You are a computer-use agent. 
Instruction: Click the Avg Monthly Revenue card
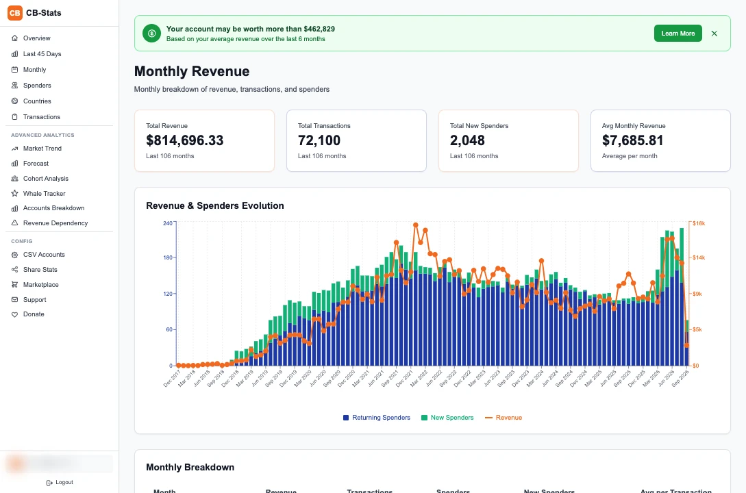[660, 141]
